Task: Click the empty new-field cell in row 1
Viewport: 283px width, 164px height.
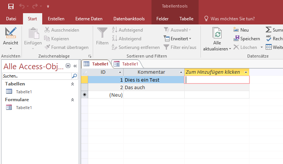Action: [217, 80]
